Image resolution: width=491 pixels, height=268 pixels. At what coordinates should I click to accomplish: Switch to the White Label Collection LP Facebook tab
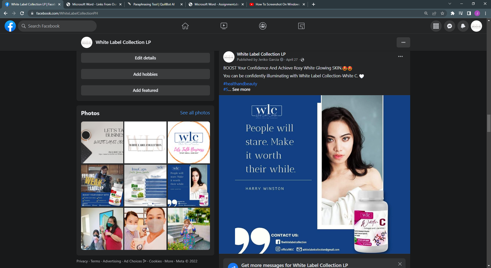(x=33, y=4)
